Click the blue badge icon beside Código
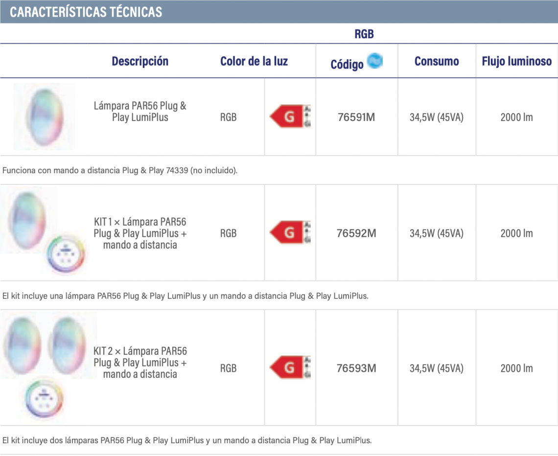 click(x=375, y=61)
